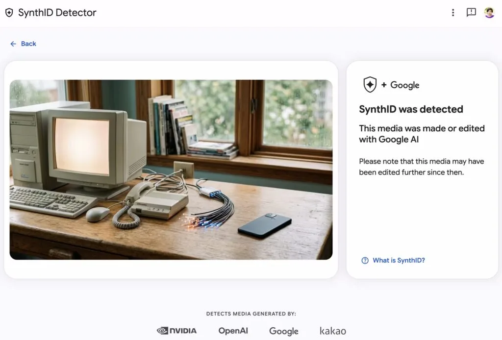Click the SynthID Detector shield logo
The width and height of the screenshot is (502, 340).
pyautogui.click(x=9, y=12)
